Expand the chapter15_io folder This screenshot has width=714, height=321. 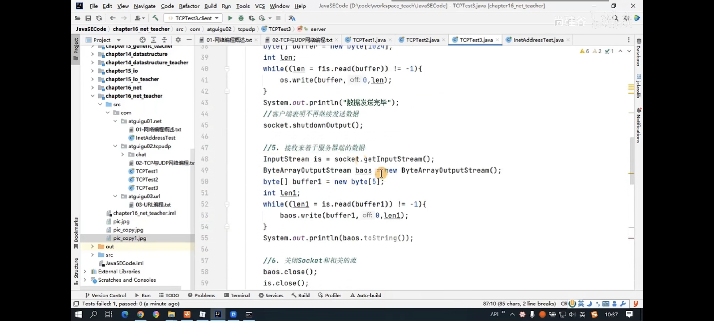pos(92,71)
